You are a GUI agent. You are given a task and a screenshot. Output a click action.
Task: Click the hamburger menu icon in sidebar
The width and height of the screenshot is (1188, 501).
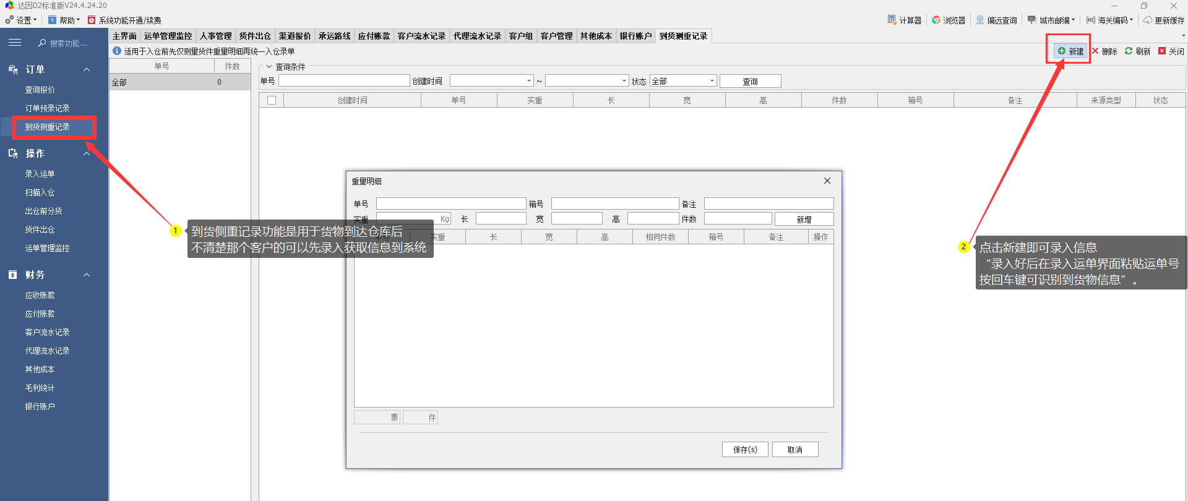(15, 43)
